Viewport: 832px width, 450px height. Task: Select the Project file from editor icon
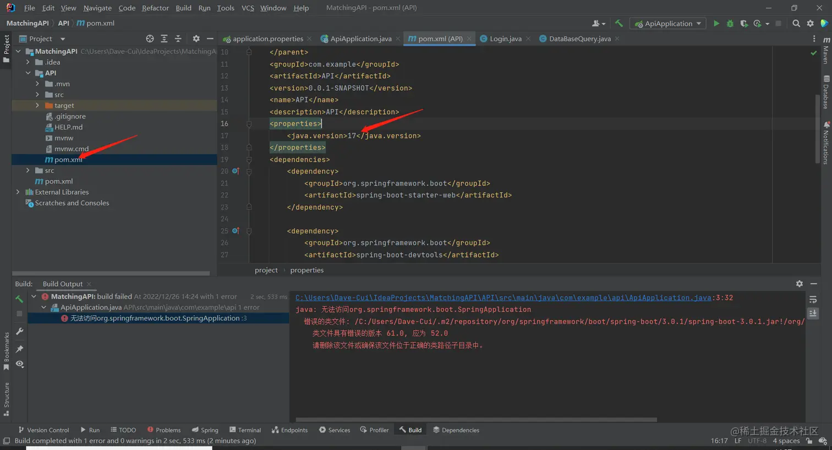(x=150, y=39)
